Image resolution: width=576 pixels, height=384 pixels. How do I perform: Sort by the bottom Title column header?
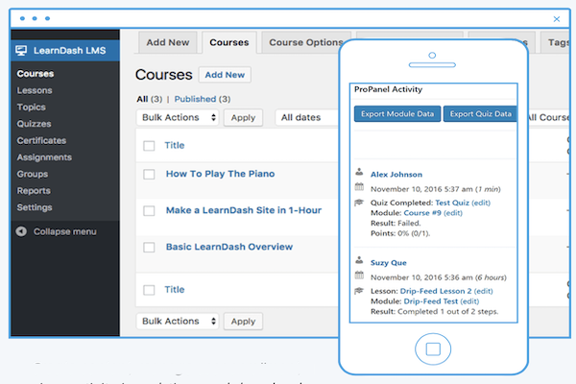(x=175, y=290)
